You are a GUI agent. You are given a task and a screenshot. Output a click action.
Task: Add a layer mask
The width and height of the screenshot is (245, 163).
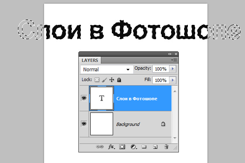pos(122,147)
